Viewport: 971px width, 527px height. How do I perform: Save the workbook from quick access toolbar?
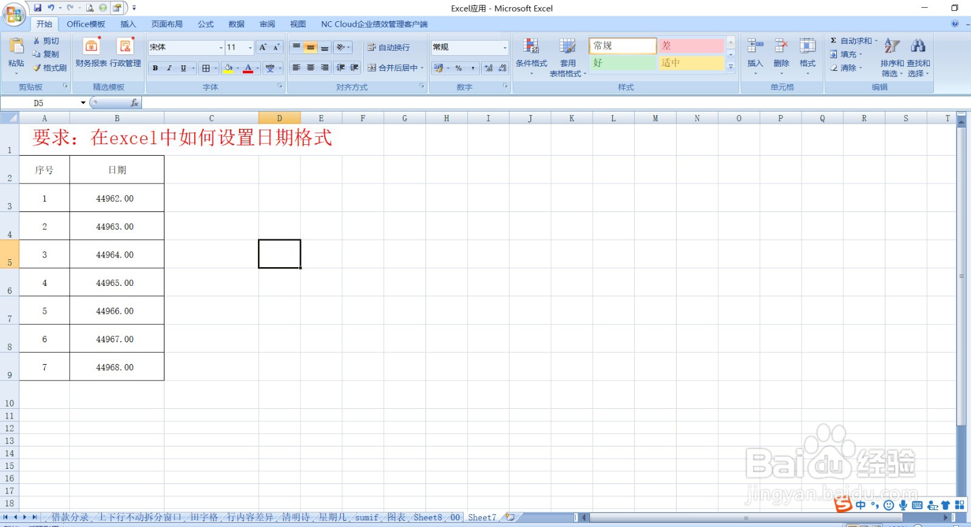pyautogui.click(x=38, y=8)
